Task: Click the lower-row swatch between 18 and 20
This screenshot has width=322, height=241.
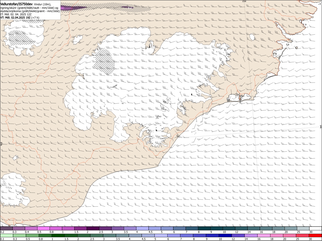Action: click(276, 235)
